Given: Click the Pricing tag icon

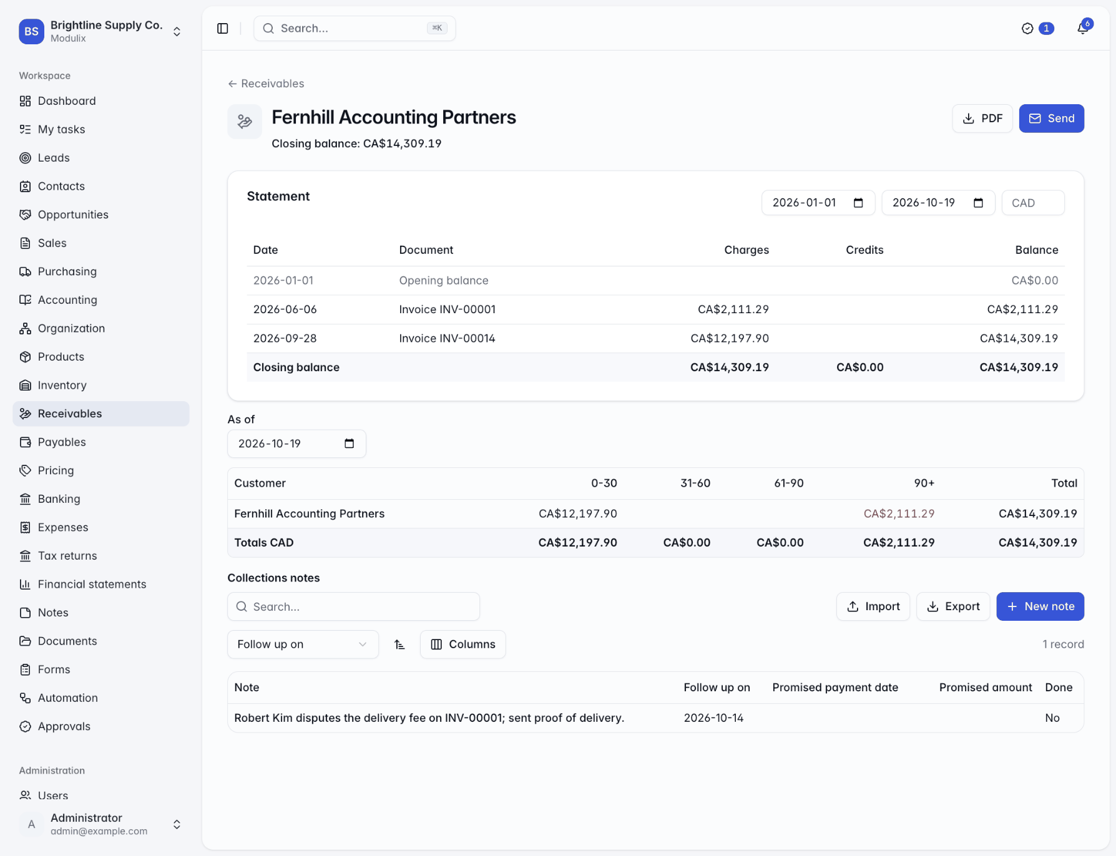Looking at the screenshot, I should [x=25, y=470].
